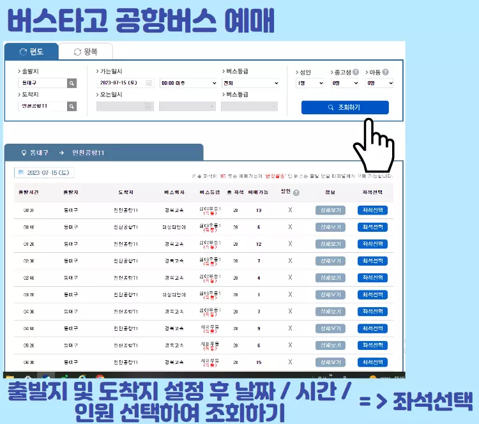Switch to the 왕복 round-trip tab
This screenshot has height=424, width=479.
click(x=86, y=52)
